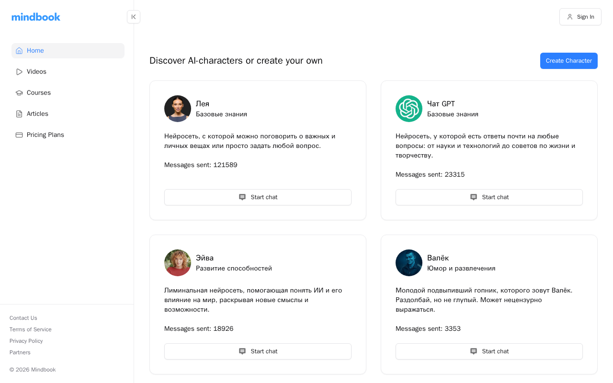Click the Articles document icon
Screen dimensions: 613x383
click(19, 114)
